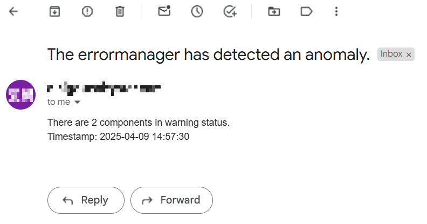Archive this email
Image resolution: width=427 pixels, height=224 pixels.
(x=54, y=11)
